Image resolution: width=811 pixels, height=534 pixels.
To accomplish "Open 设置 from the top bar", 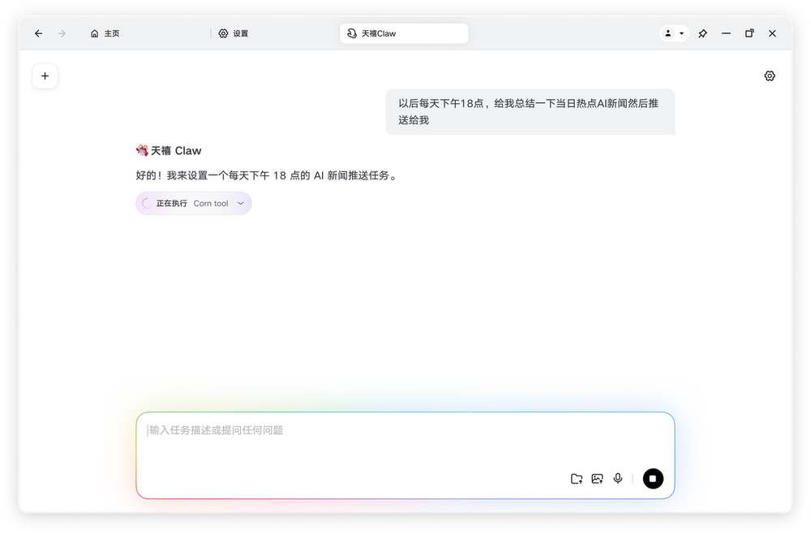I will tap(233, 33).
